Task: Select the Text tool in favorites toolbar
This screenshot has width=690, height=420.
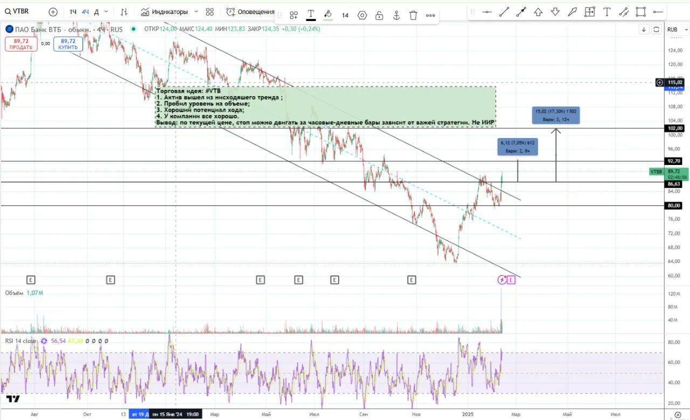Action: 606,12
